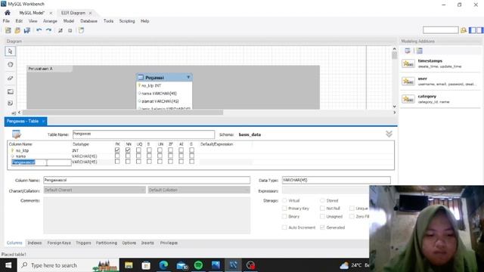Enable the Auto Increment storage checkbox
484x272 pixels.
pyautogui.click(x=284, y=227)
